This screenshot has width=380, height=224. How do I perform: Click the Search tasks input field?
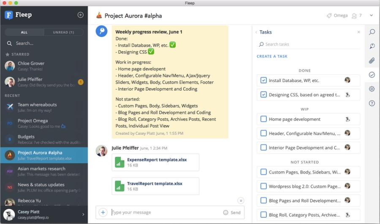(x=308, y=44)
